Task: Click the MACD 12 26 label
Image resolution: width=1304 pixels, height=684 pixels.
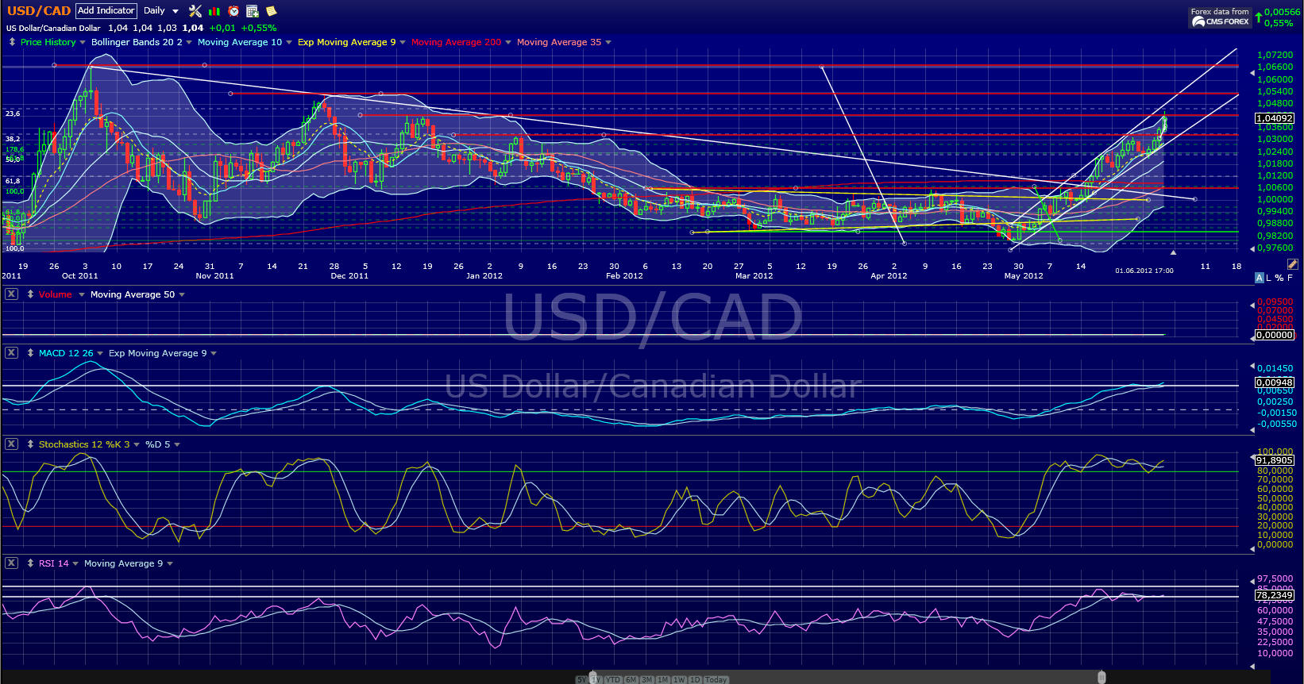Action: point(66,353)
